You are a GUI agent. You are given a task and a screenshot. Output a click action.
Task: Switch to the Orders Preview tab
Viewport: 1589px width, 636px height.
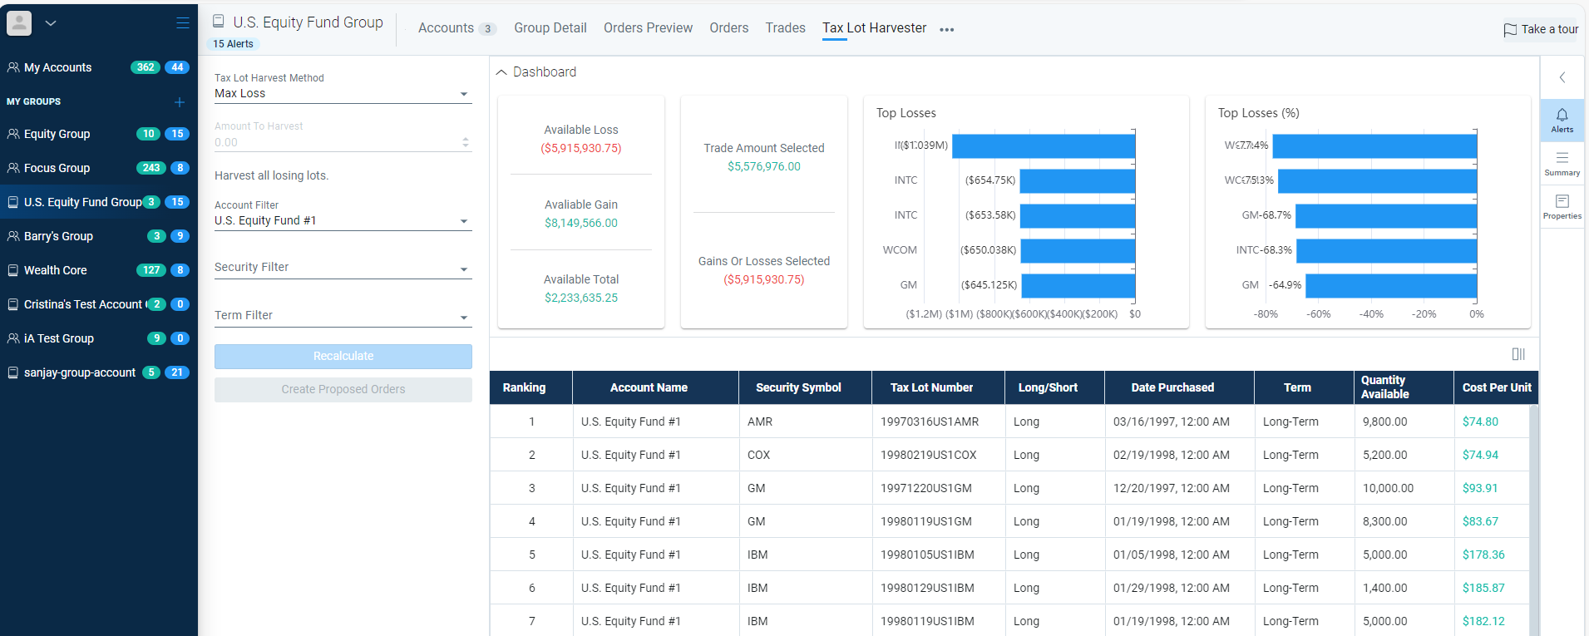648,28
